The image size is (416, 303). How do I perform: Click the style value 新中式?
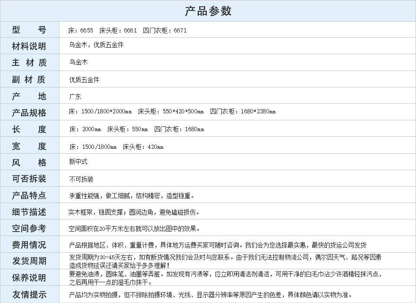[78, 162]
